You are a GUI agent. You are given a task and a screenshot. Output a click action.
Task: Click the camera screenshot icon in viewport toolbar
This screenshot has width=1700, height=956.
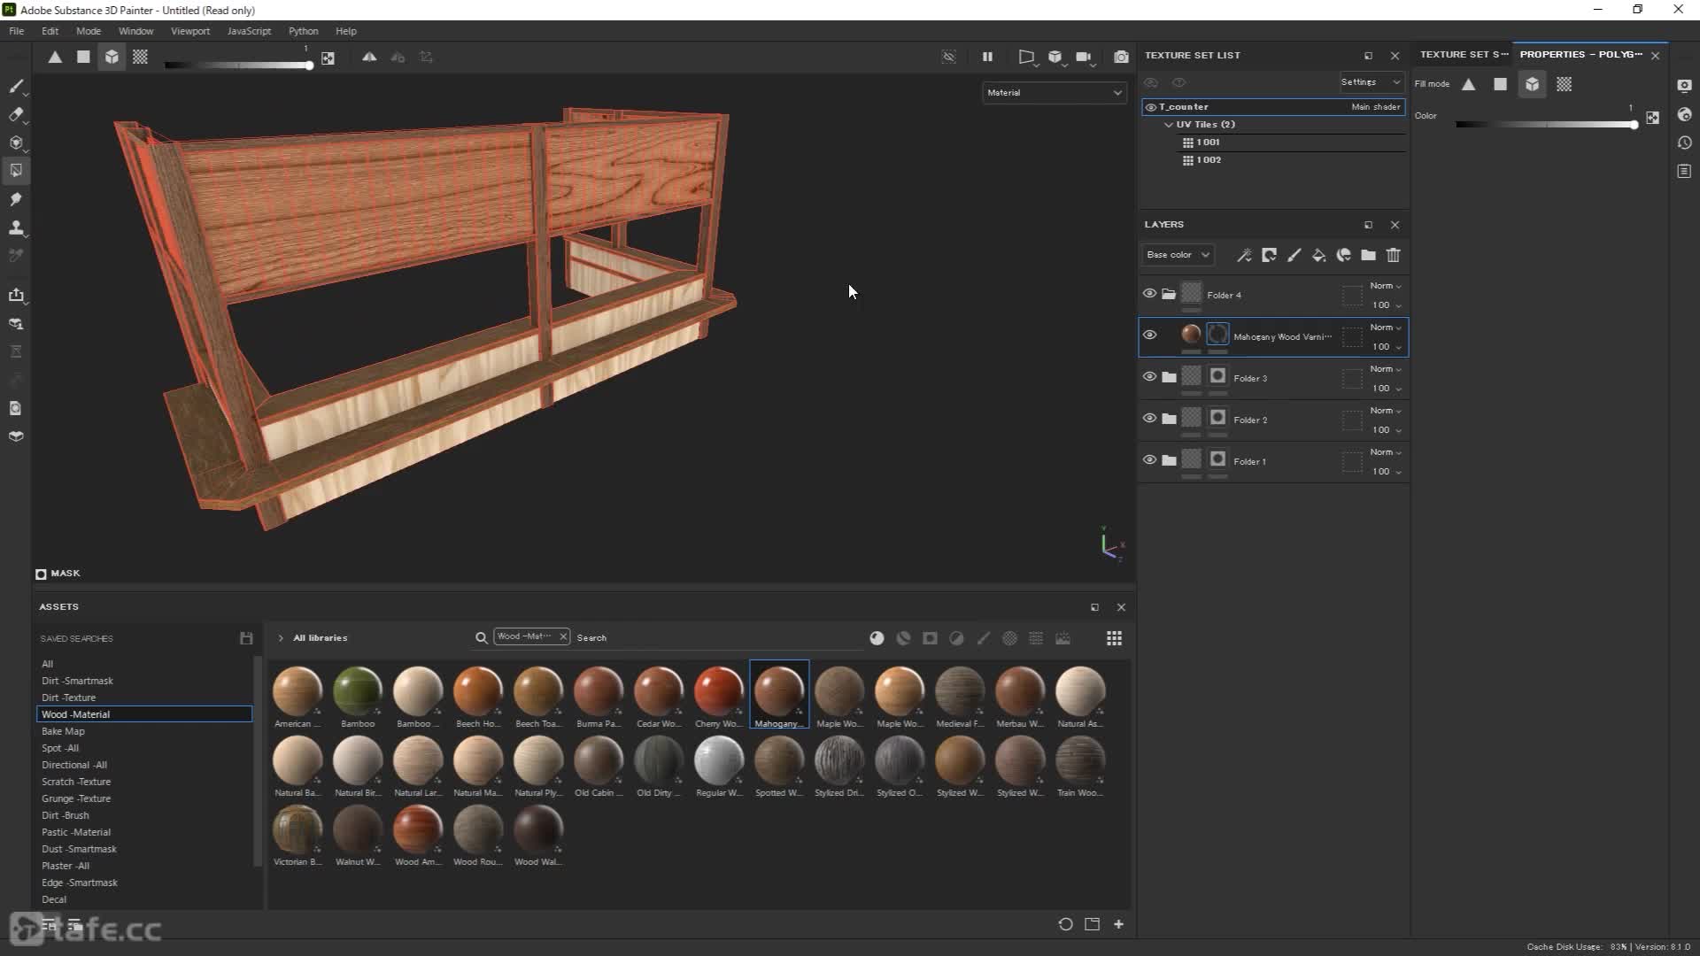click(1121, 57)
